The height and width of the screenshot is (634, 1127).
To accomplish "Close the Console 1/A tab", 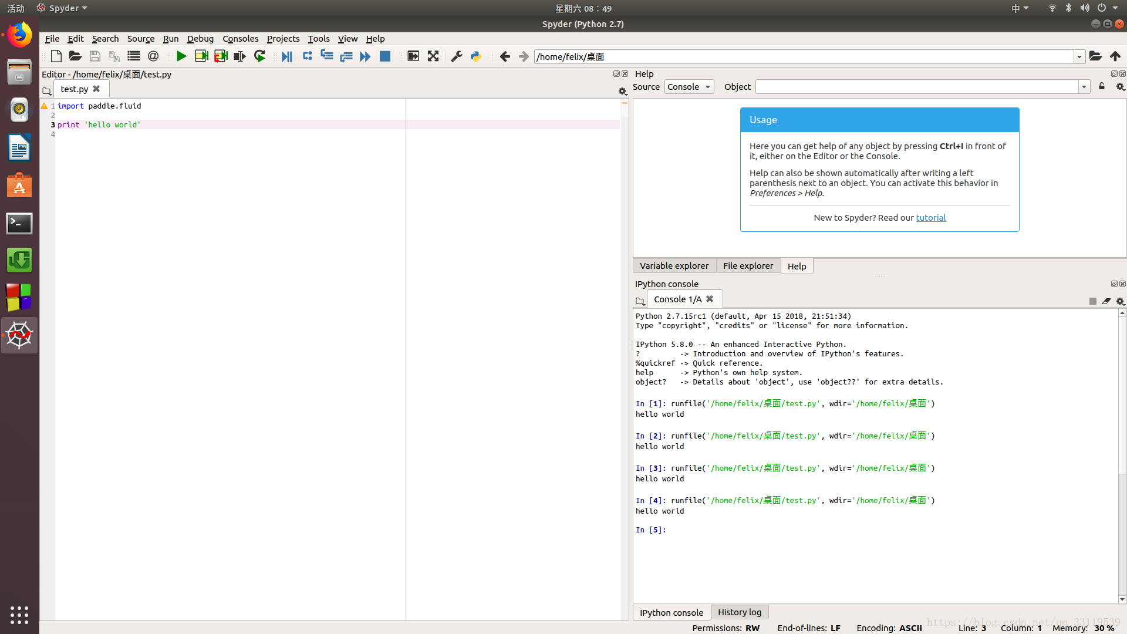I will [710, 299].
